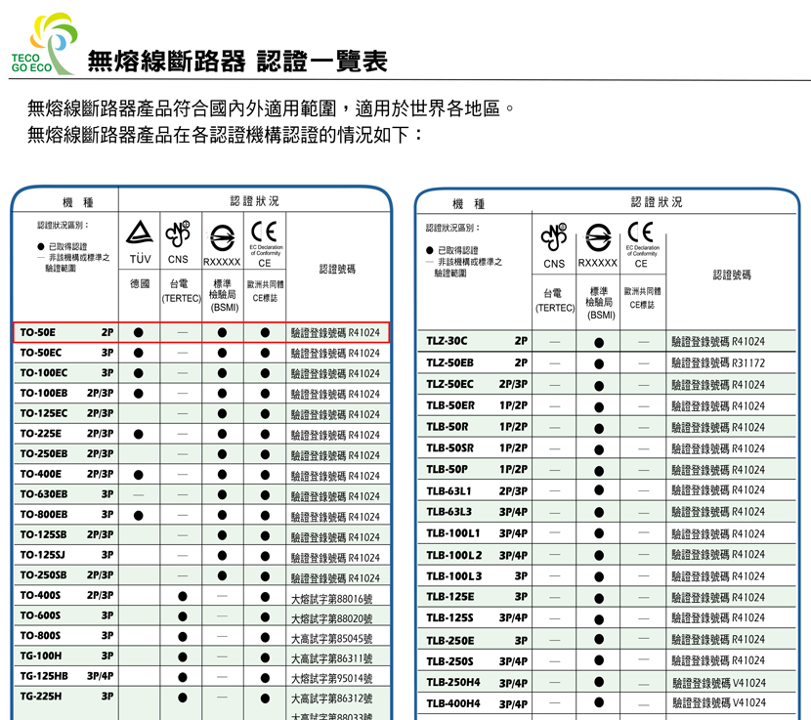Image resolution: width=811 pixels, height=720 pixels.
Task: Click the CE mark in the right table
Action: point(641,232)
